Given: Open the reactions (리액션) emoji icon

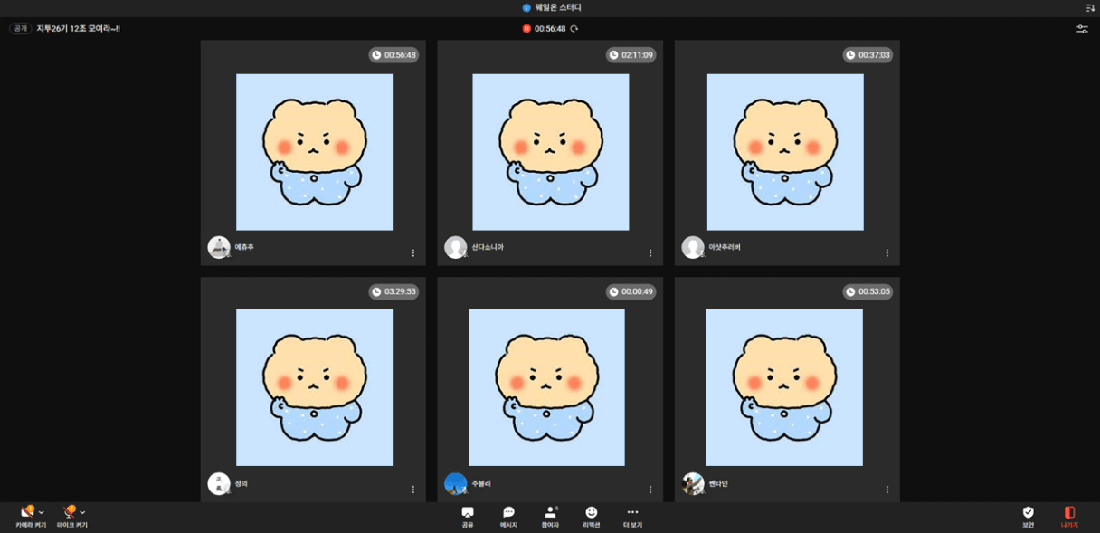Looking at the screenshot, I should click(x=592, y=513).
